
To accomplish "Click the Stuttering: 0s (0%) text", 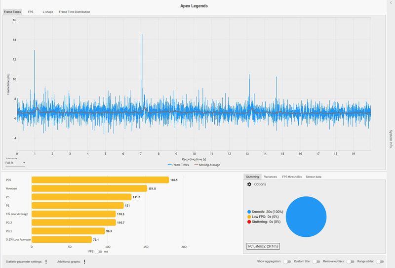I will point(266,222).
